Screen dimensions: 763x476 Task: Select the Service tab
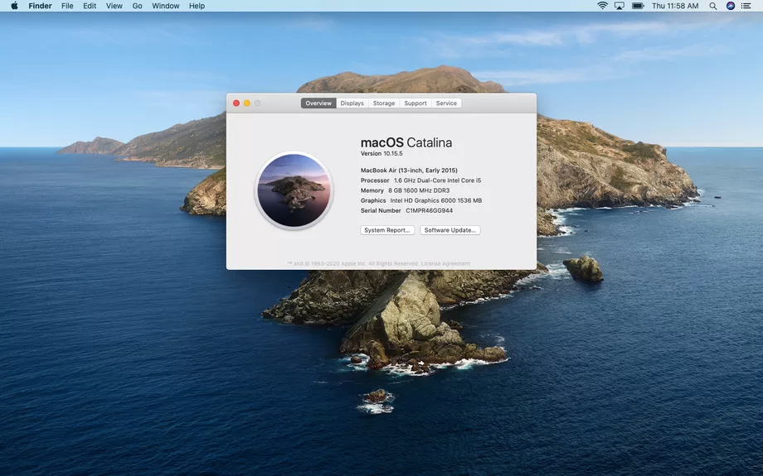point(446,103)
